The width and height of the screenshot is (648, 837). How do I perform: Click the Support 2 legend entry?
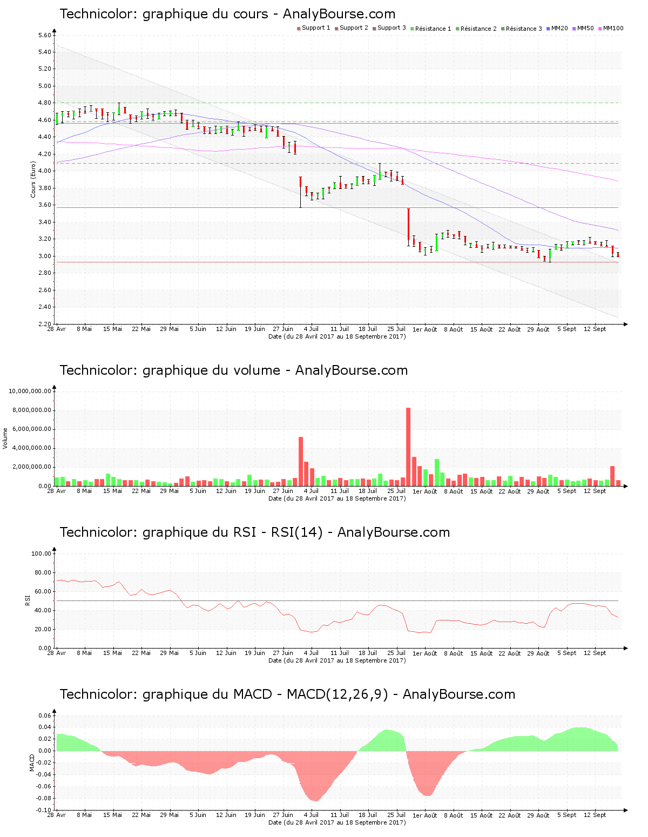point(352,28)
